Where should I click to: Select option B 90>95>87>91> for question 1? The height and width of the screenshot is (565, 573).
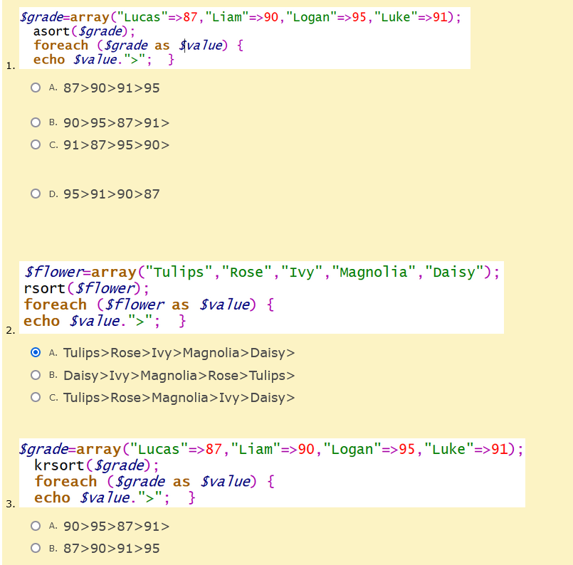tap(36, 122)
